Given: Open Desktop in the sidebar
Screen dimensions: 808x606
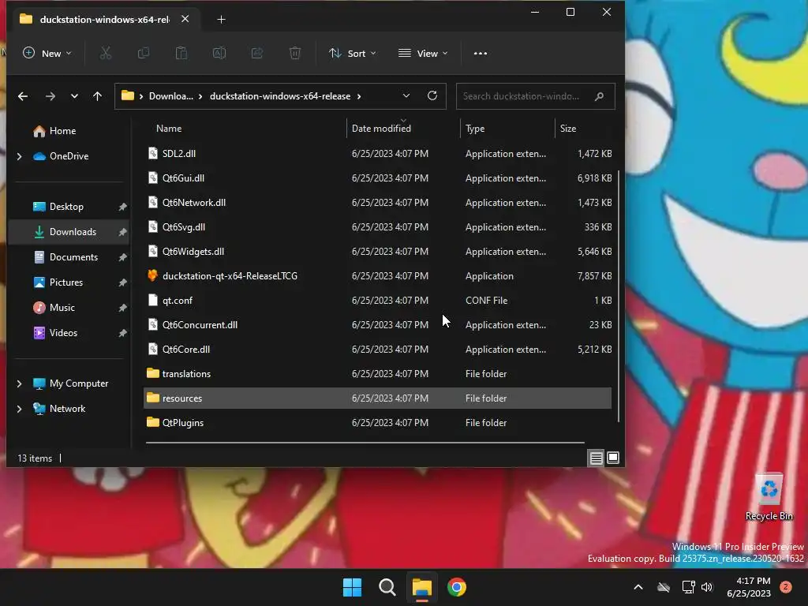Looking at the screenshot, I should (x=66, y=207).
